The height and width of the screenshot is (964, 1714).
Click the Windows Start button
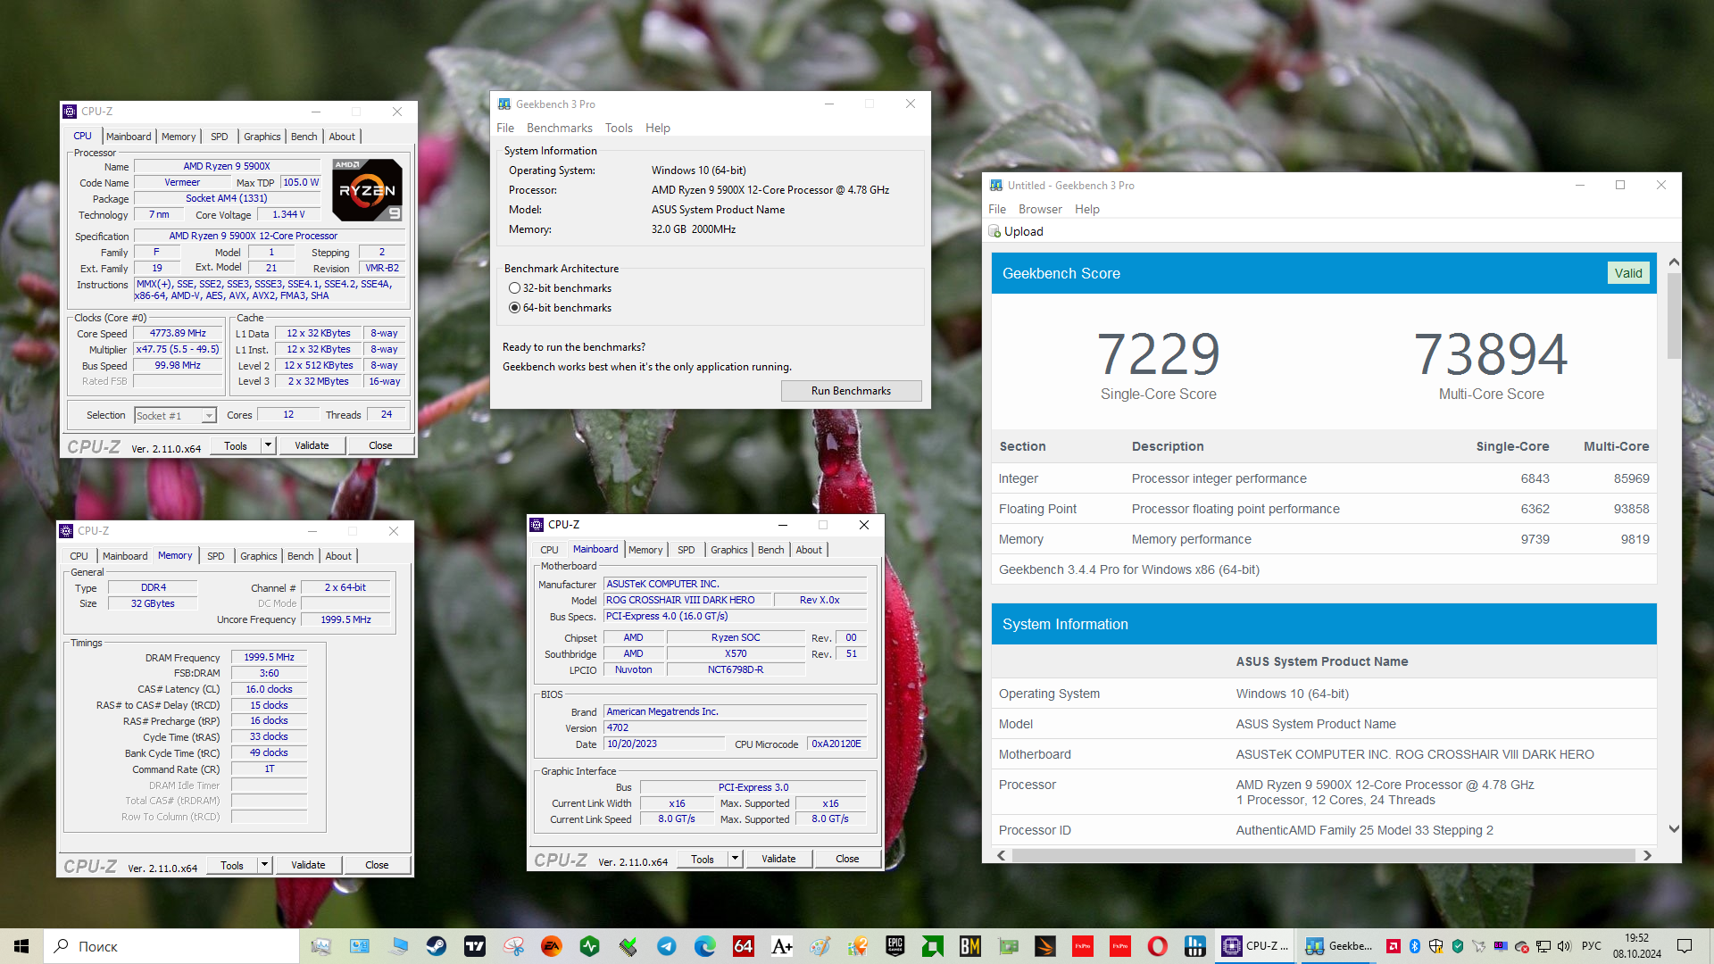(x=21, y=946)
